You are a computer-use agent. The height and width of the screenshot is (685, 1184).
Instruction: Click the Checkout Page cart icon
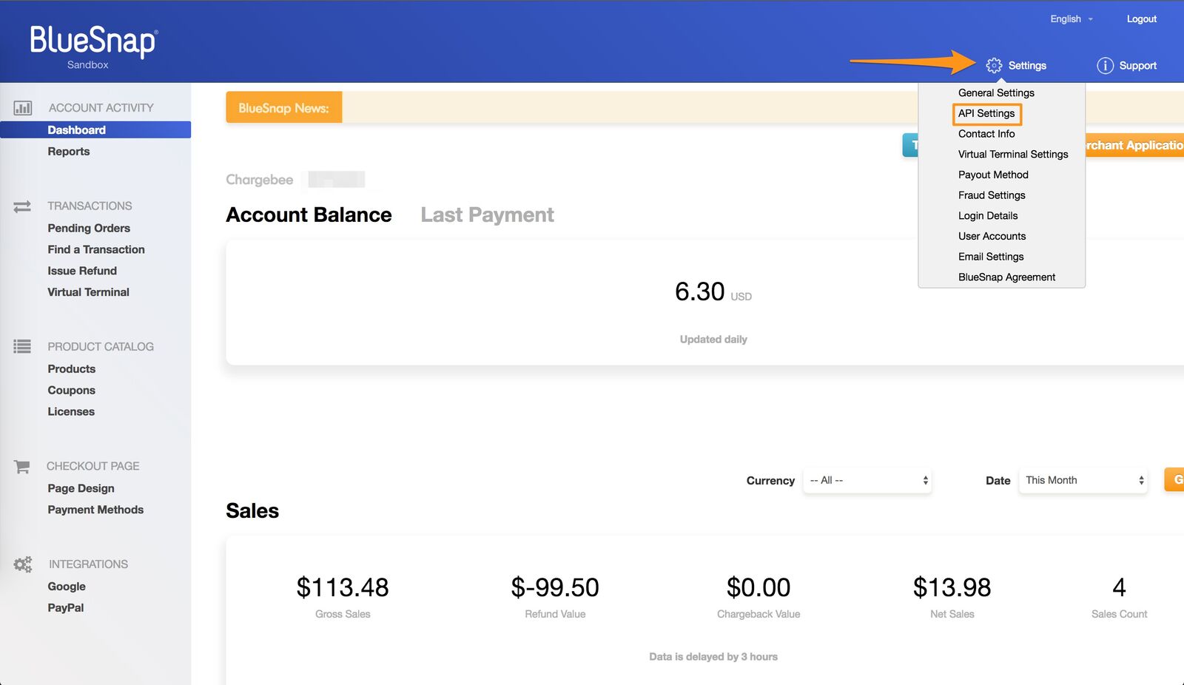22,467
